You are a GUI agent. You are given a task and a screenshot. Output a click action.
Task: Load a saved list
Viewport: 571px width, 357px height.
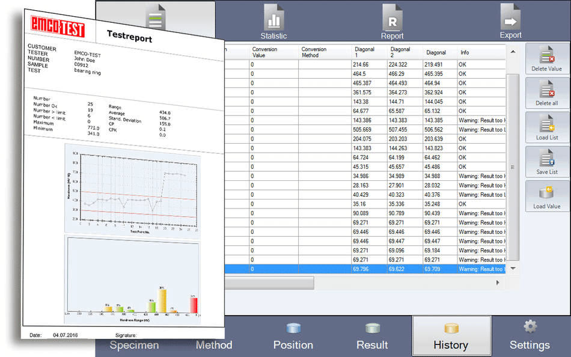[546, 127]
